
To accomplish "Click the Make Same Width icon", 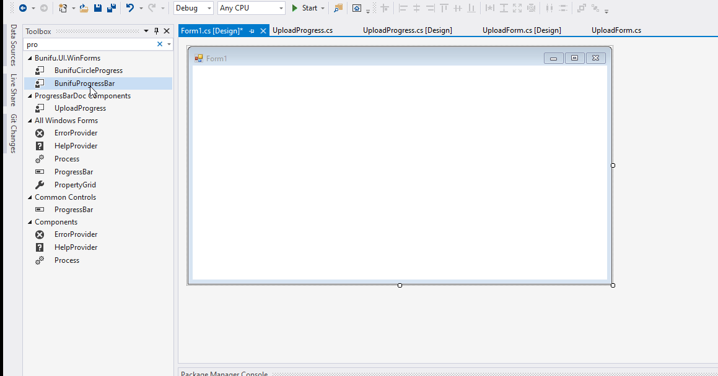I will (x=490, y=8).
